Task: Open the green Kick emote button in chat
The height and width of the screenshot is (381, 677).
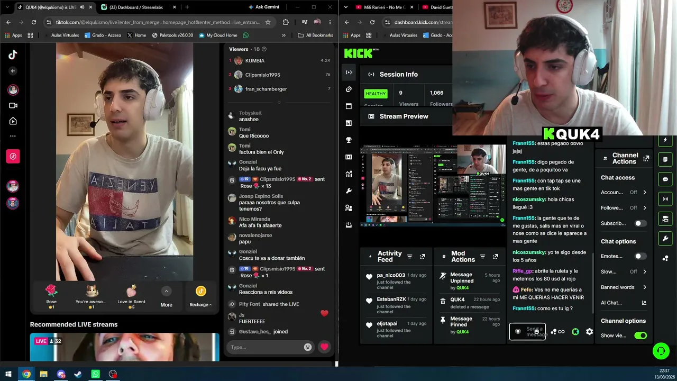Action: click(x=575, y=332)
